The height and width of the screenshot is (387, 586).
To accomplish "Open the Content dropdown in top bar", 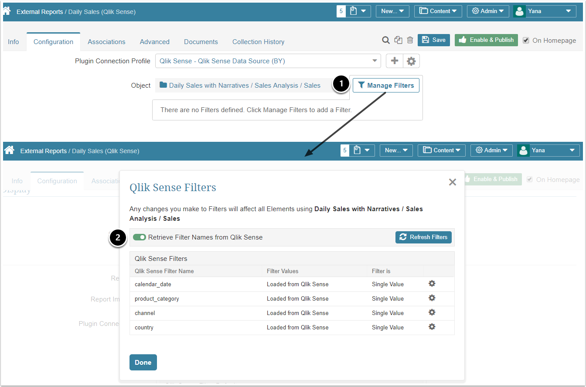I will (438, 11).
